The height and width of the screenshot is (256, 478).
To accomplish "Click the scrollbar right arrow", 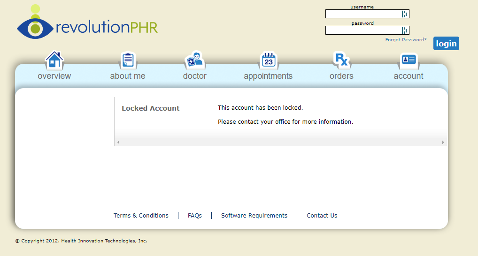I will click(x=443, y=142).
